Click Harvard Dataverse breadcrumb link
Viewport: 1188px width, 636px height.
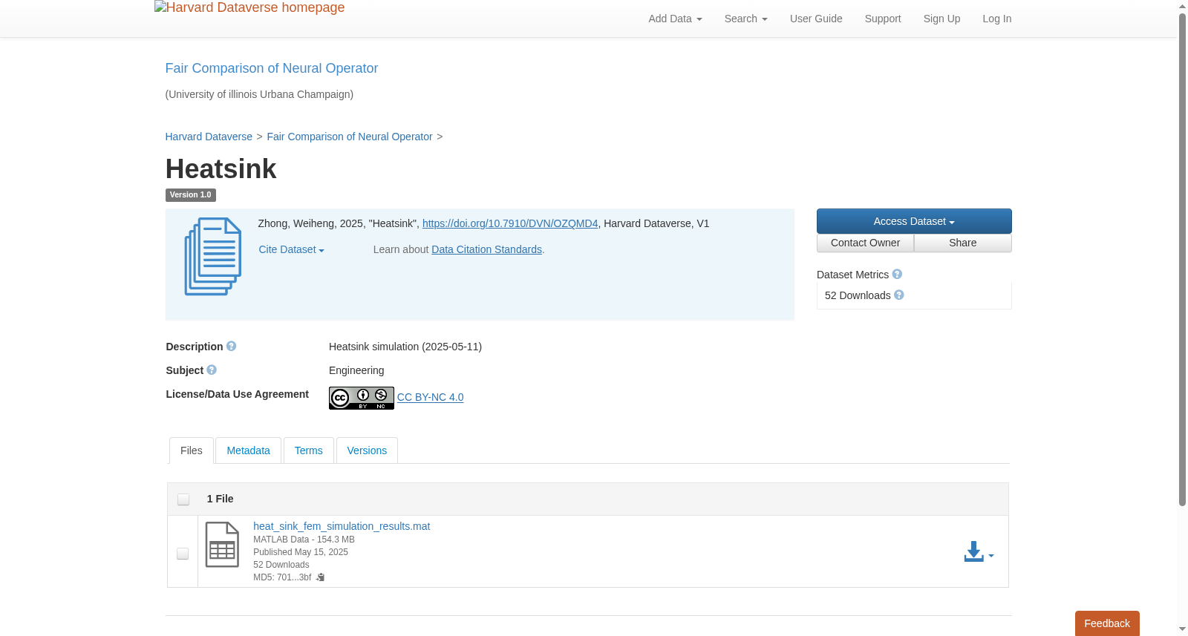(x=209, y=137)
